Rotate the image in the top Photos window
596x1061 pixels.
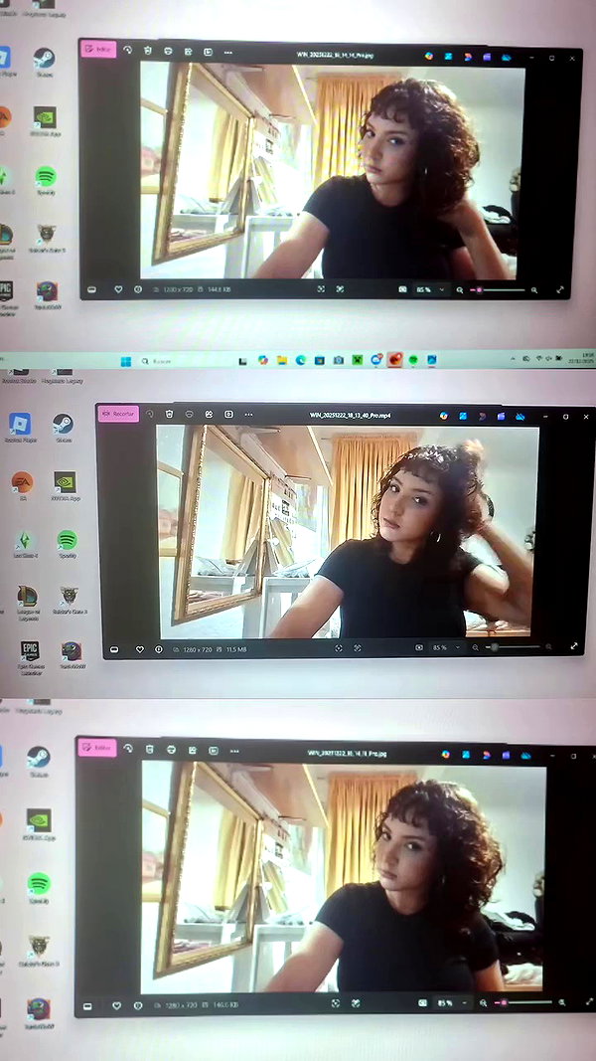[129, 50]
